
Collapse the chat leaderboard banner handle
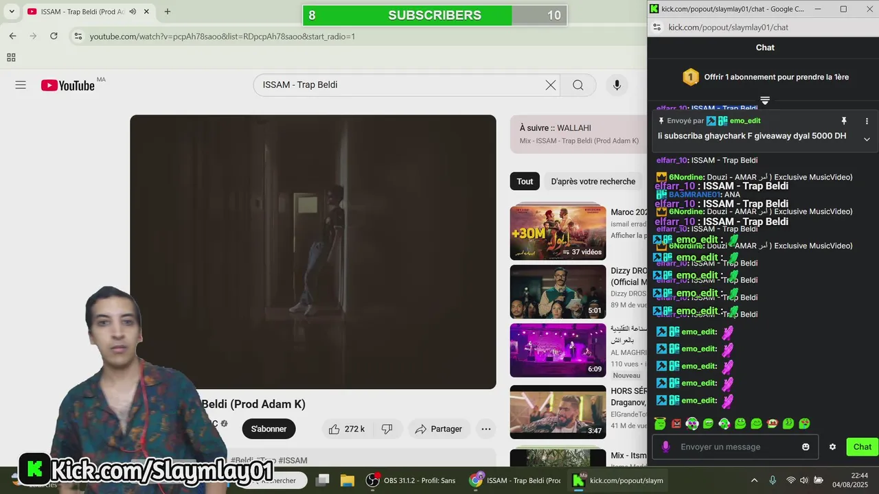(x=765, y=101)
